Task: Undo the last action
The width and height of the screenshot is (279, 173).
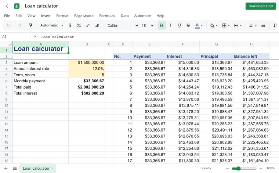Action: click(x=8, y=25)
